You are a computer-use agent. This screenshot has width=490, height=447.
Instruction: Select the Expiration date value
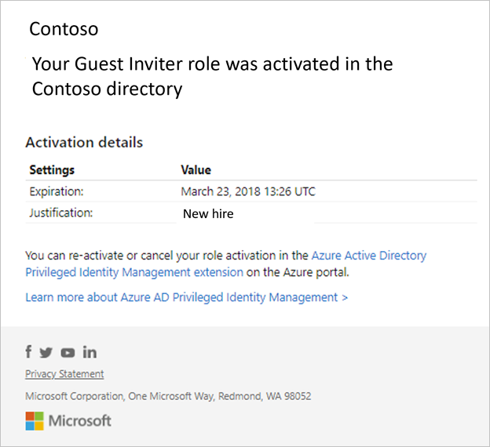248,191
